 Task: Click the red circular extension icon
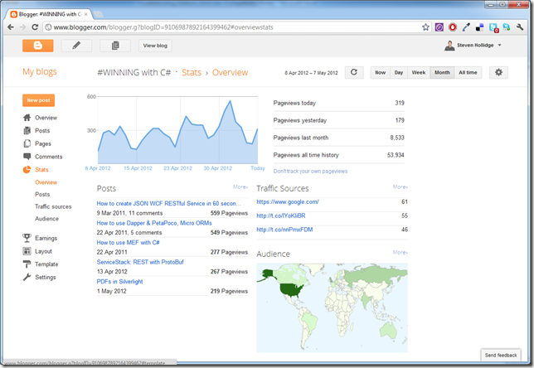[x=453, y=27]
